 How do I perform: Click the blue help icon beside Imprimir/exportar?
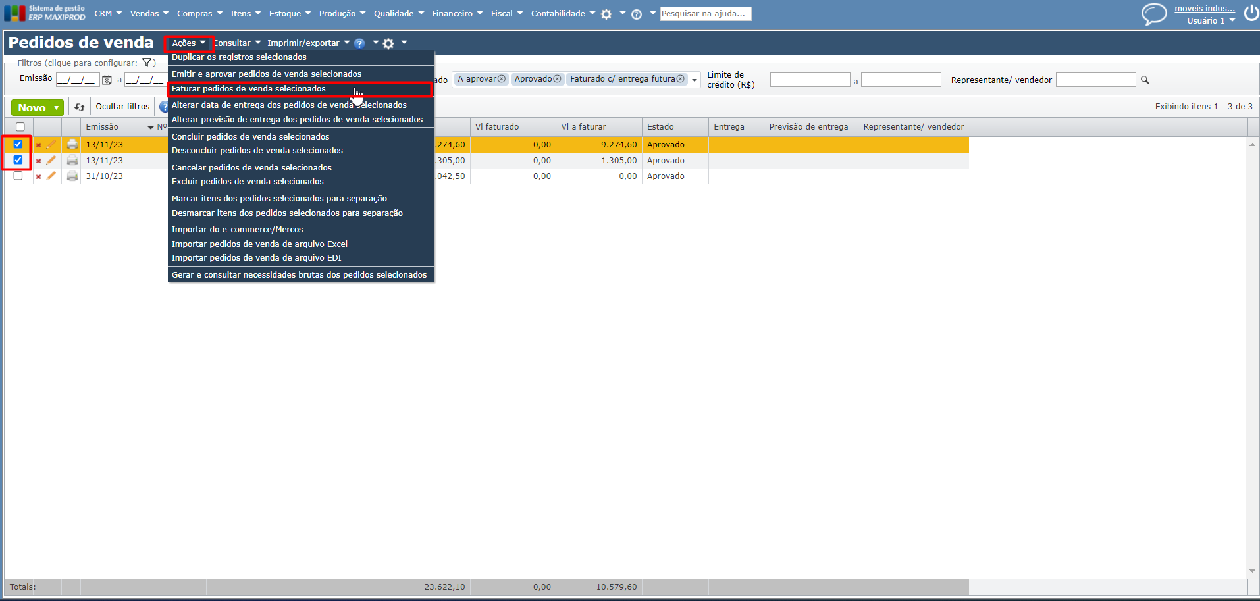coord(359,43)
